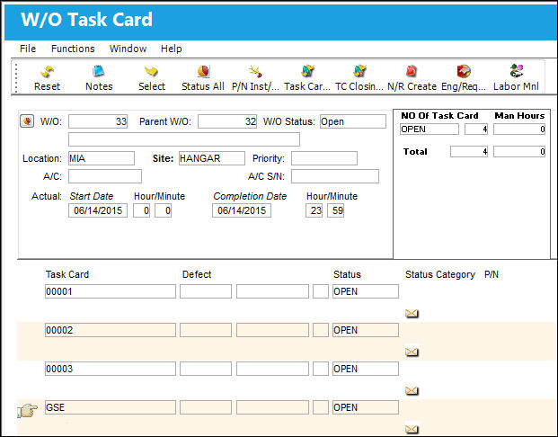Click the OPEN task card count field
This screenshot has height=437, width=558.
click(x=476, y=129)
